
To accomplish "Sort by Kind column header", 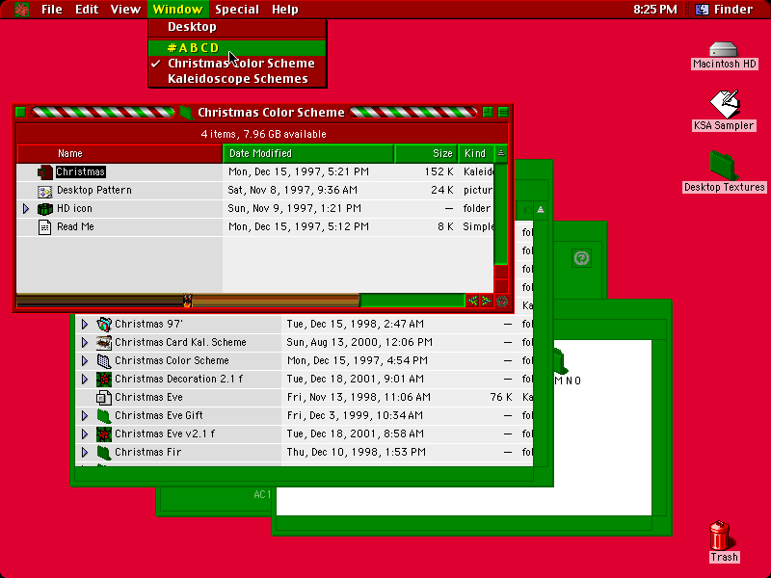I will pos(475,153).
